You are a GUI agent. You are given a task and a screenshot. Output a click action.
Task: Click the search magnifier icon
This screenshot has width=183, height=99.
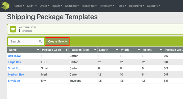point(40,41)
